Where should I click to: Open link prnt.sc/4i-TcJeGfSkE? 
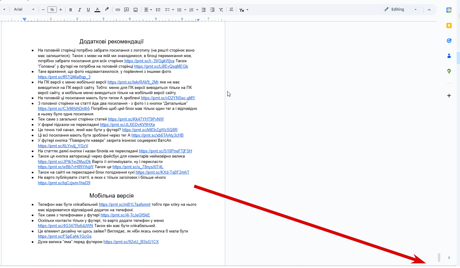click(x=125, y=215)
